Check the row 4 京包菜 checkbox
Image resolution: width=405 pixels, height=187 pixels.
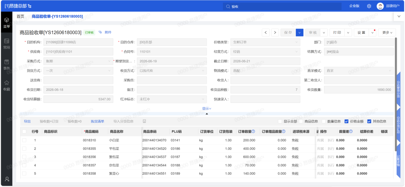24,165
